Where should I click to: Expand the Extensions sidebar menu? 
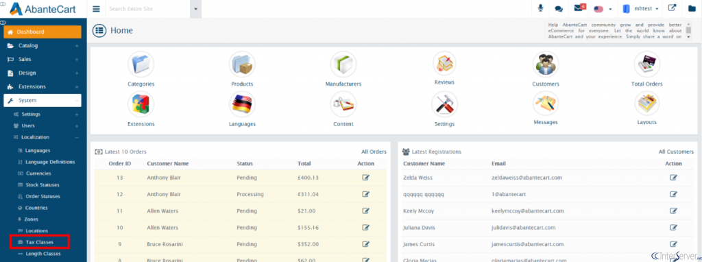(43, 86)
